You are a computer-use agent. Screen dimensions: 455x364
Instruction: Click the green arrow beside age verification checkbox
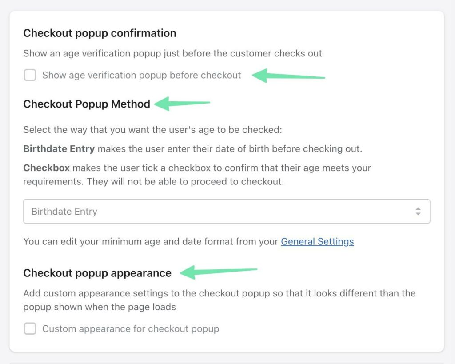tap(288, 76)
